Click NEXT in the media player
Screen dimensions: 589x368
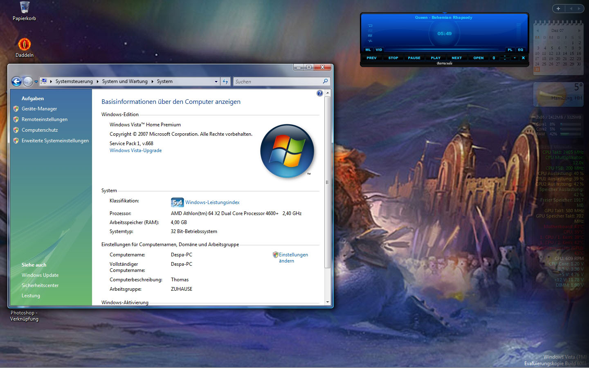[x=456, y=58]
